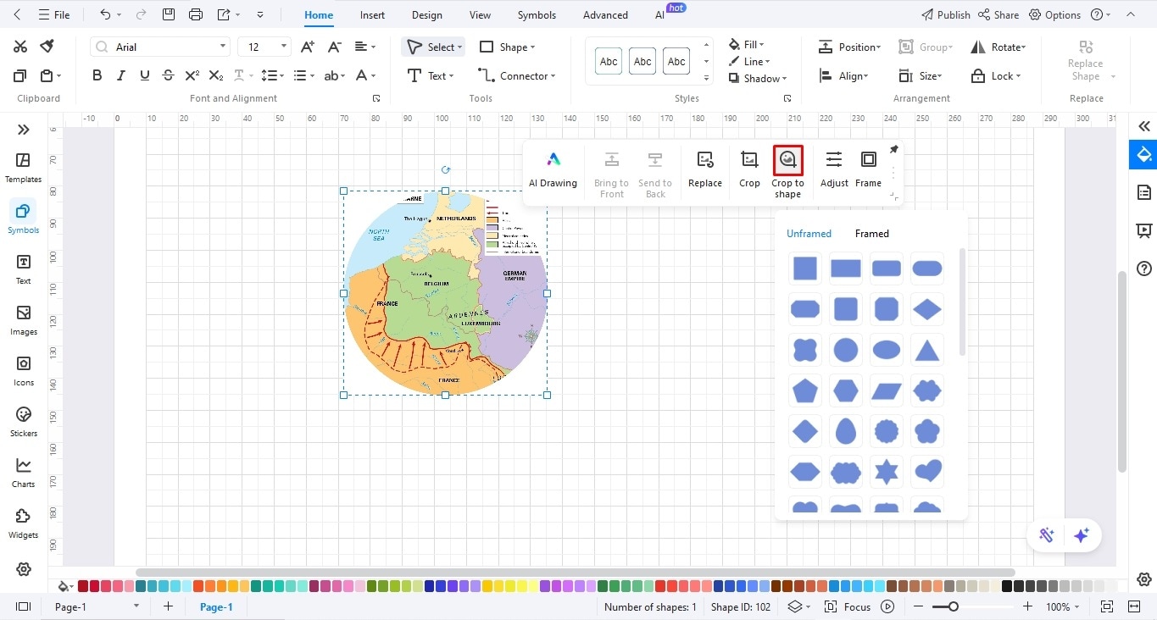Screen dimensions: 1157x620
Task: Open the Page-1 selector dropdown in status bar
Action: point(136,606)
